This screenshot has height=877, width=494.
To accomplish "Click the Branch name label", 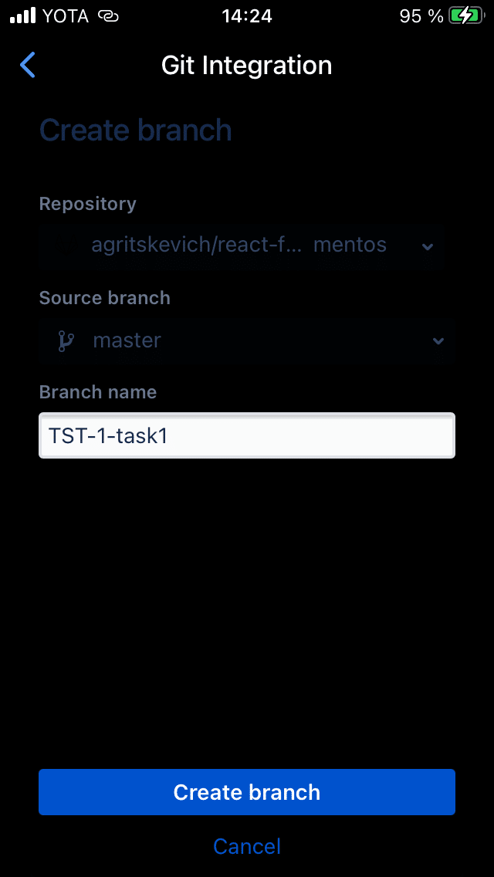I will tap(98, 392).
